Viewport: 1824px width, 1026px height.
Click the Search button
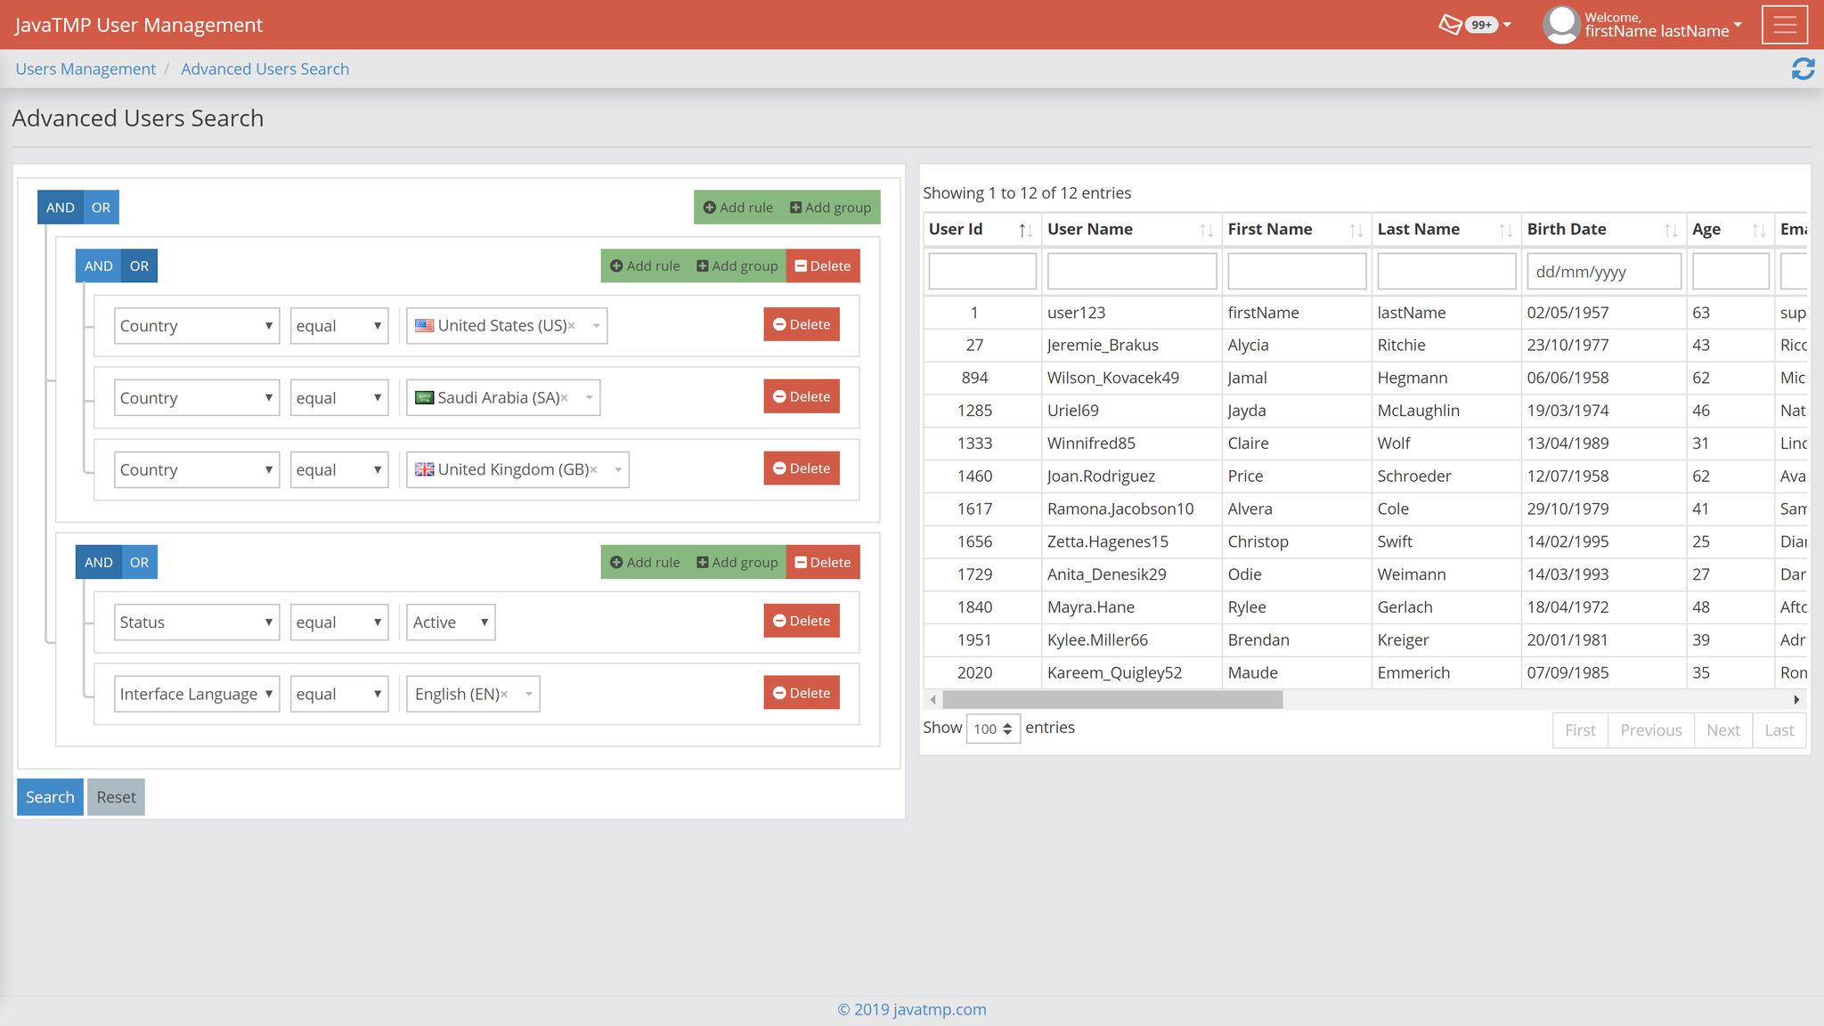[x=50, y=797]
